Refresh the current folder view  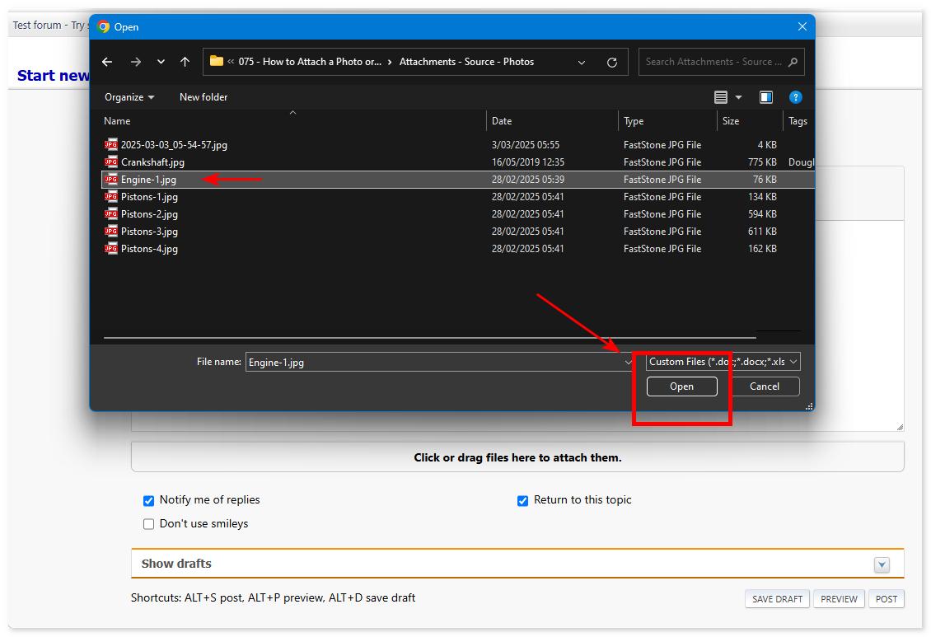[x=612, y=62]
